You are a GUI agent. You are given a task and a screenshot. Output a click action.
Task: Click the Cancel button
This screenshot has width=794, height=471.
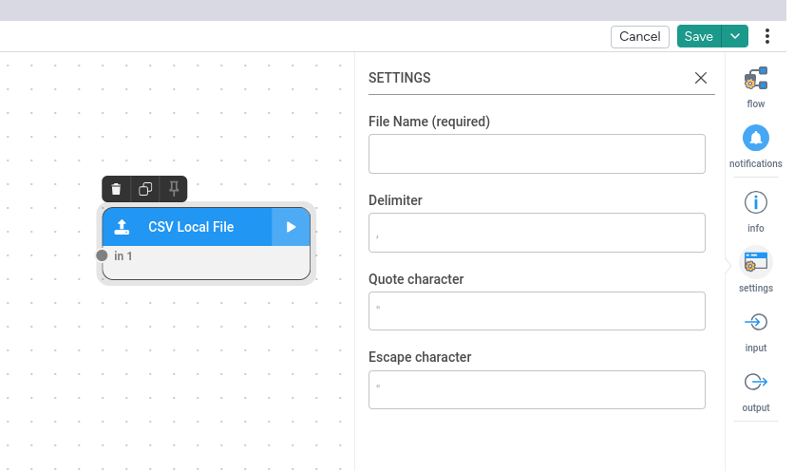pyautogui.click(x=639, y=36)
